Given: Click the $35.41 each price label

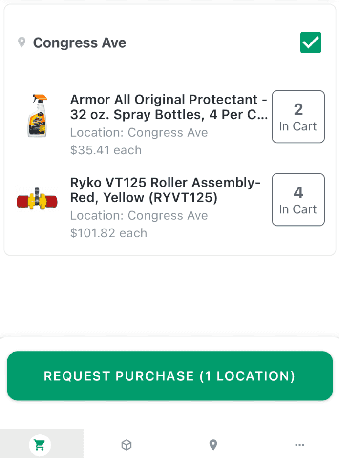Looking at the screenshot, I should (106, 150).
